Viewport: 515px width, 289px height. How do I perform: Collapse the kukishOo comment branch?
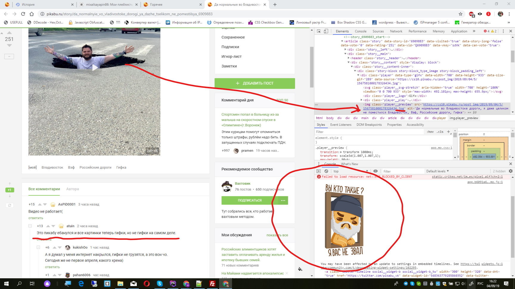pos(38,247)
